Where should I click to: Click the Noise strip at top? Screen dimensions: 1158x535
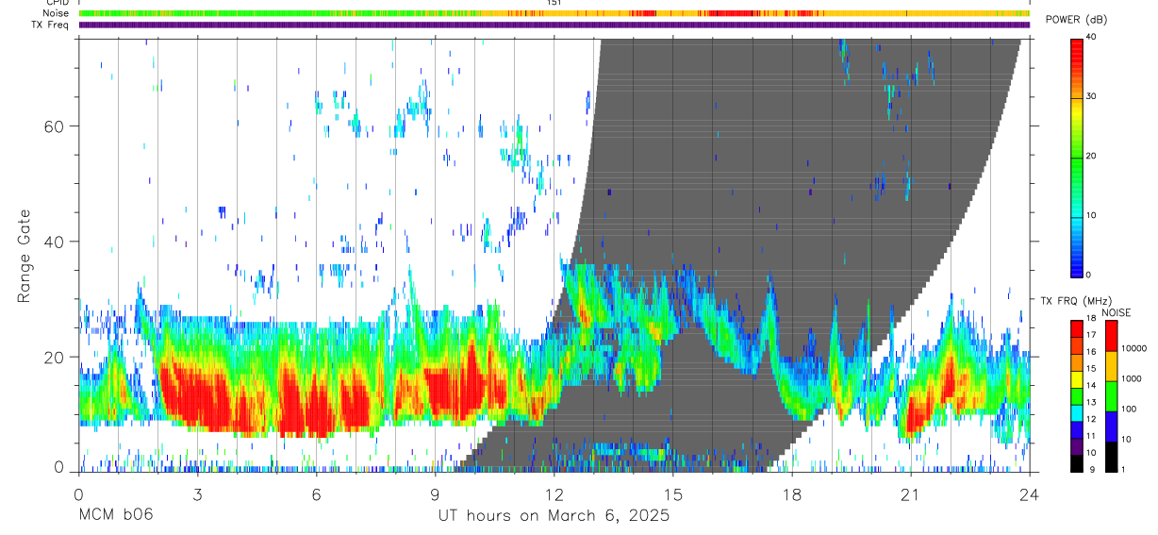pos(554,13)
